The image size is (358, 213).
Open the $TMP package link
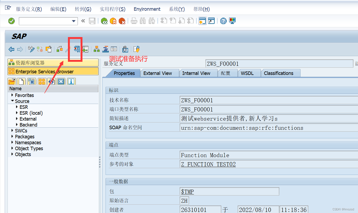(x=187, y=192)
